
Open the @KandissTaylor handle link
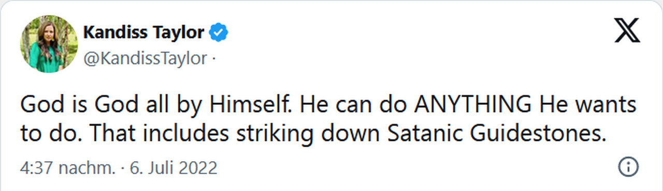coord(145,58)
